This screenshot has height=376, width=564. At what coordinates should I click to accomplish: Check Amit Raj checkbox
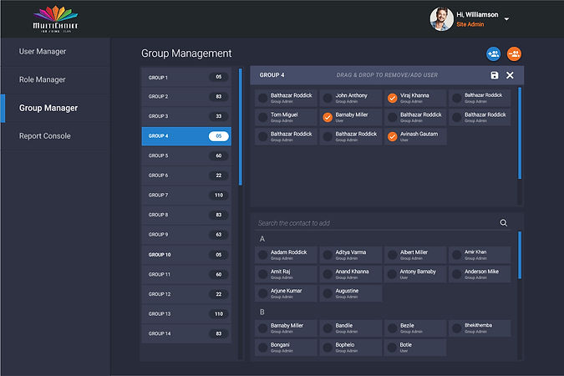coord(263,274)
